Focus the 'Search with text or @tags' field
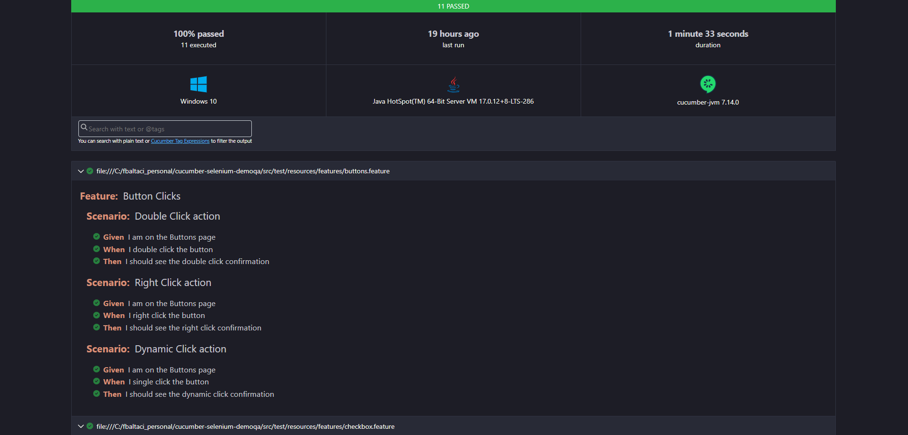The image size is (908, 435). point(167,129)
